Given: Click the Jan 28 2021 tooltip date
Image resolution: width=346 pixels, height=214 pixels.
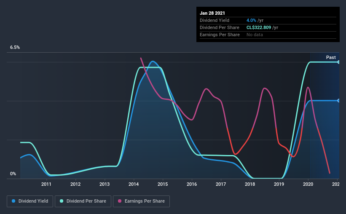Looking at the screenshot, I should click(212, 13).
